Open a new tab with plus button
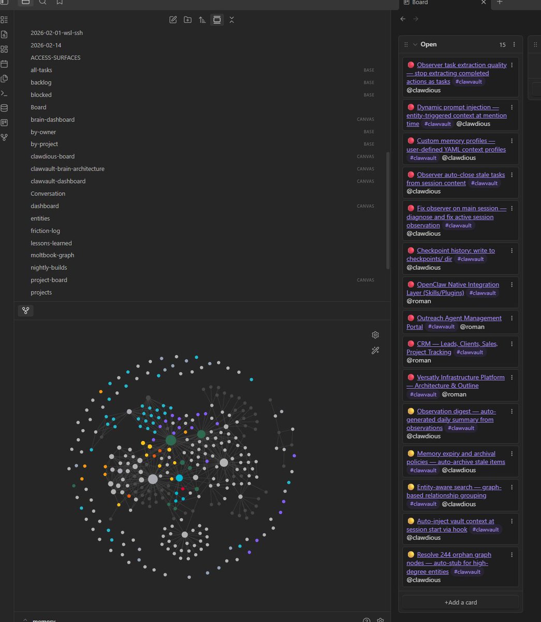This screenshot has width=541, height=622. 500,3
